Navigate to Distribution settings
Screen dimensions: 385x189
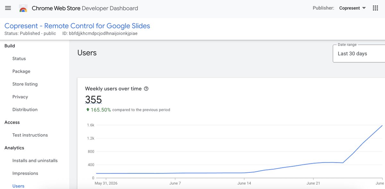pyautogui.click(x=25, y=109)
